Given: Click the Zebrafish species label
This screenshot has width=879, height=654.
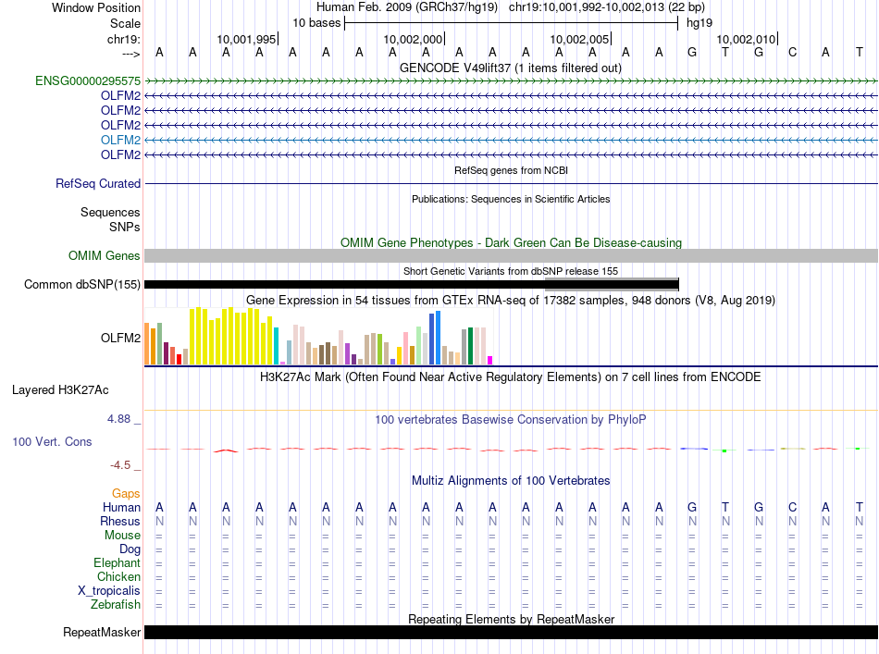Looking at the screenshot, I should click(x=116, y=605).
